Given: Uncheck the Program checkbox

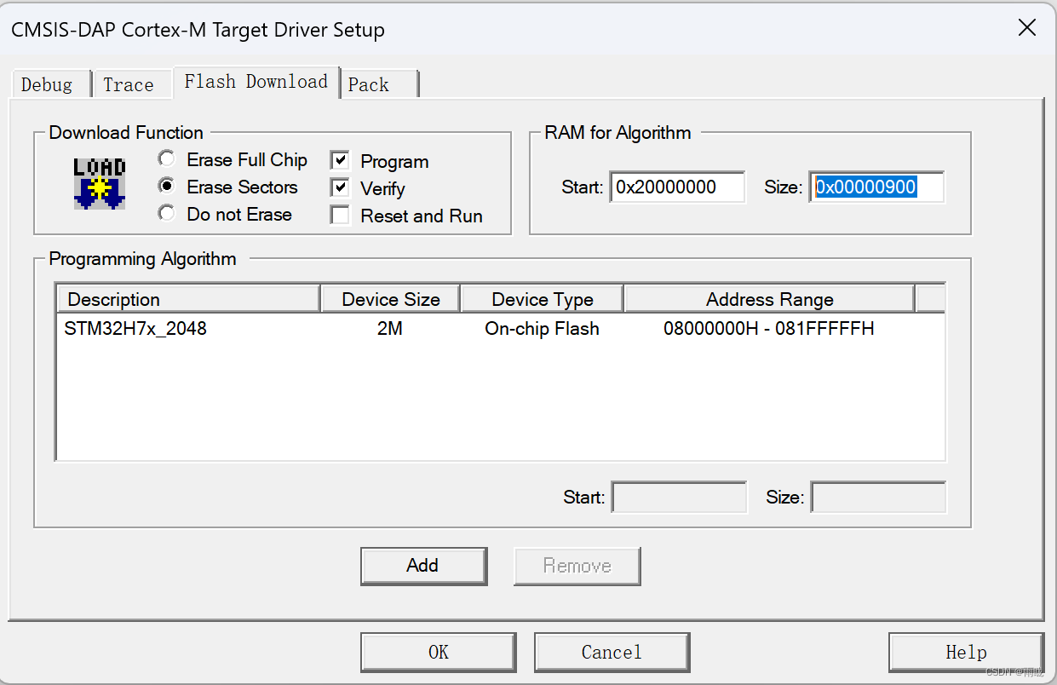Looking at the screenshot, I should [340, 159].
